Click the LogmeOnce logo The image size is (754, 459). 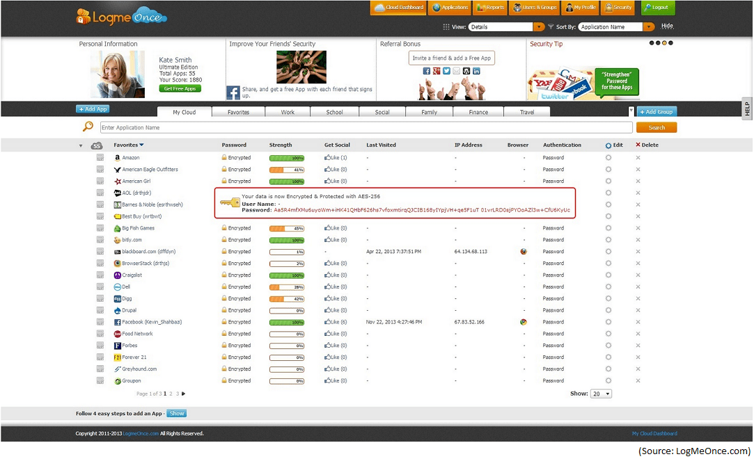pos(121,17)
